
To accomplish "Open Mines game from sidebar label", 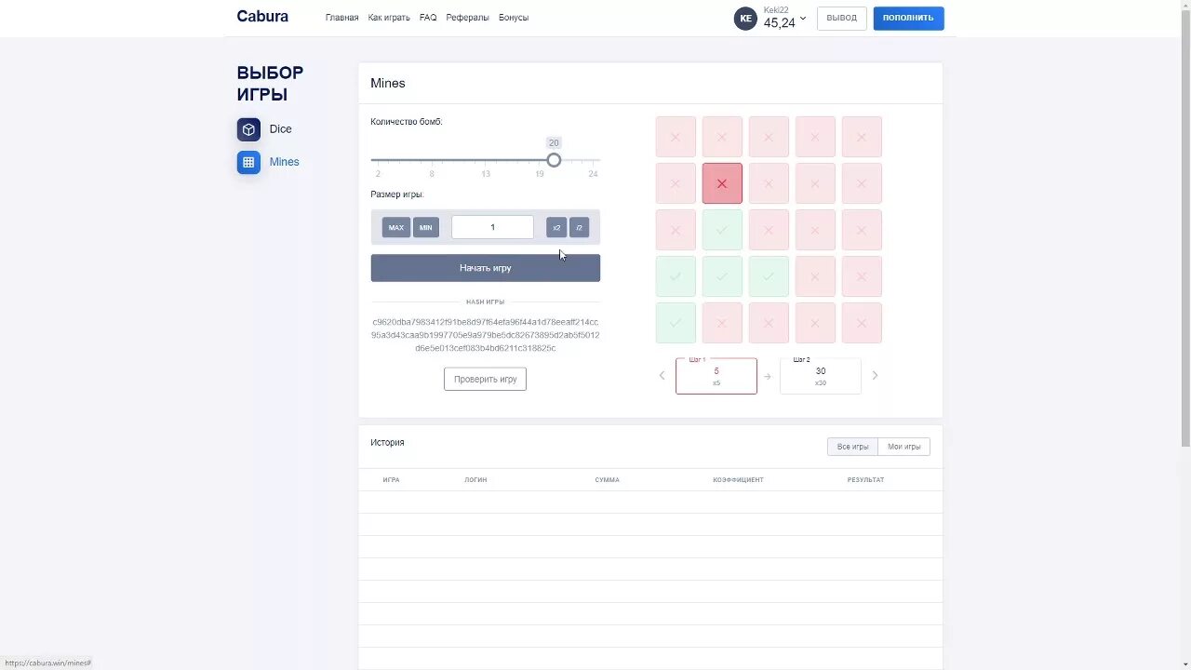I will click(x=285, y=162).
